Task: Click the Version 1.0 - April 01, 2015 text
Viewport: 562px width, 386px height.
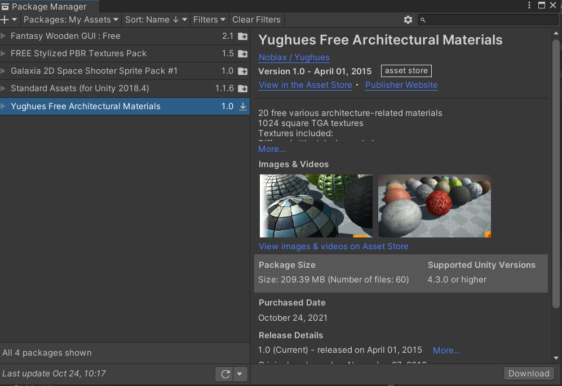Action: point(315,71)
